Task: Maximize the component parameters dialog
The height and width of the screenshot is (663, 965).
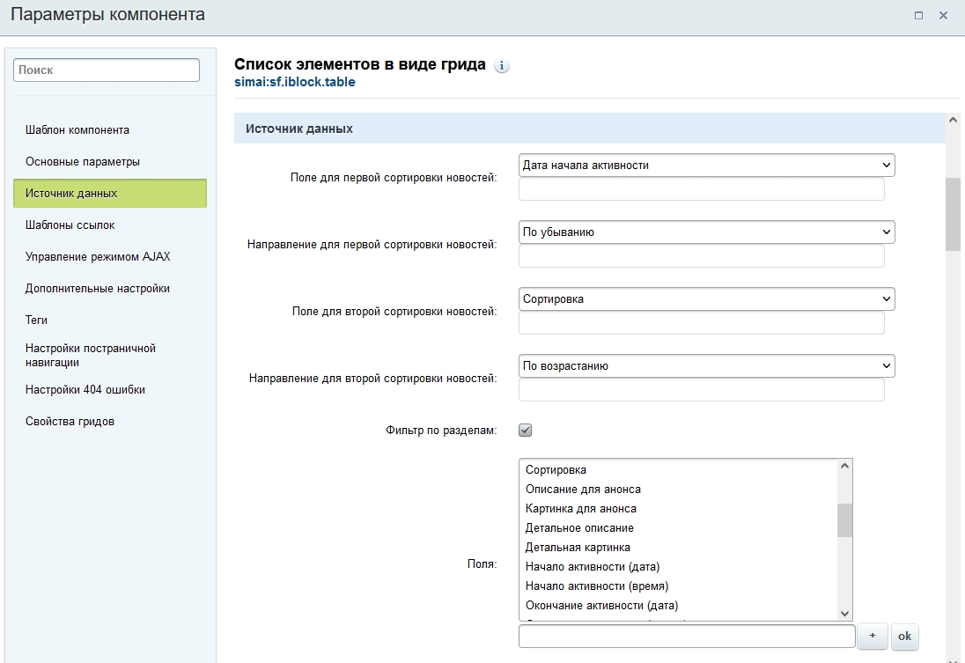Action: pos(918,15)
